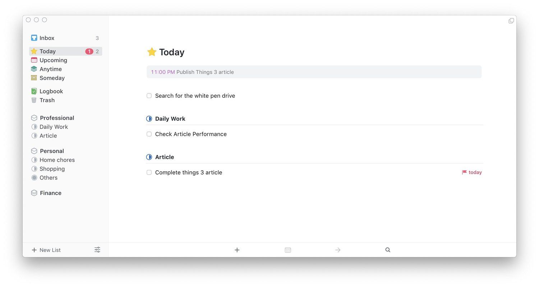Click the Article progress circle in main list
The height and width of the screenshot is (287, 539).
[149, 157]
